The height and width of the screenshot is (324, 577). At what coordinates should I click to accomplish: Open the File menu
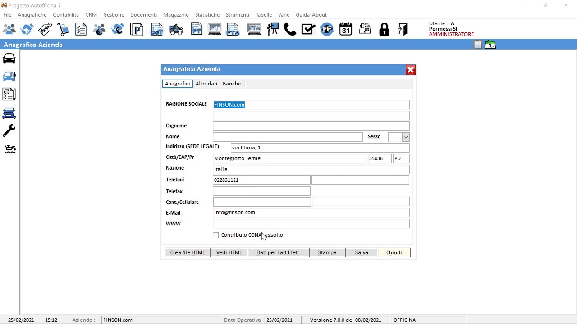pyautogui.click(x=7, y=15)
